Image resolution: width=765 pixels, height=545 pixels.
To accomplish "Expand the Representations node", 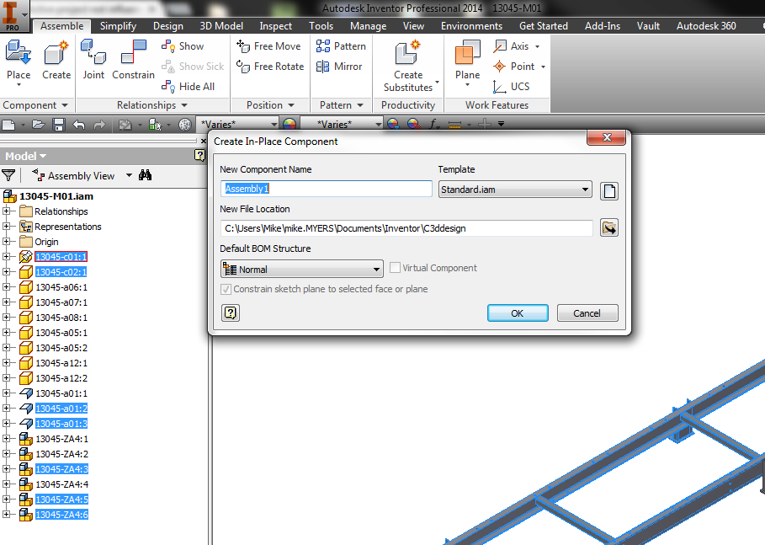I will (x=7, y=226).
